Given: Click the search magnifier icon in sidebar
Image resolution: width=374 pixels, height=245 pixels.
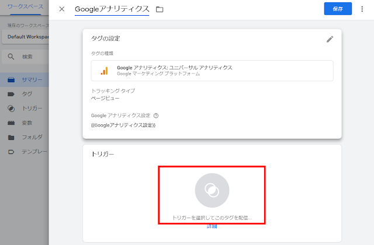Looking at the screenshot, I should [11, 57].
